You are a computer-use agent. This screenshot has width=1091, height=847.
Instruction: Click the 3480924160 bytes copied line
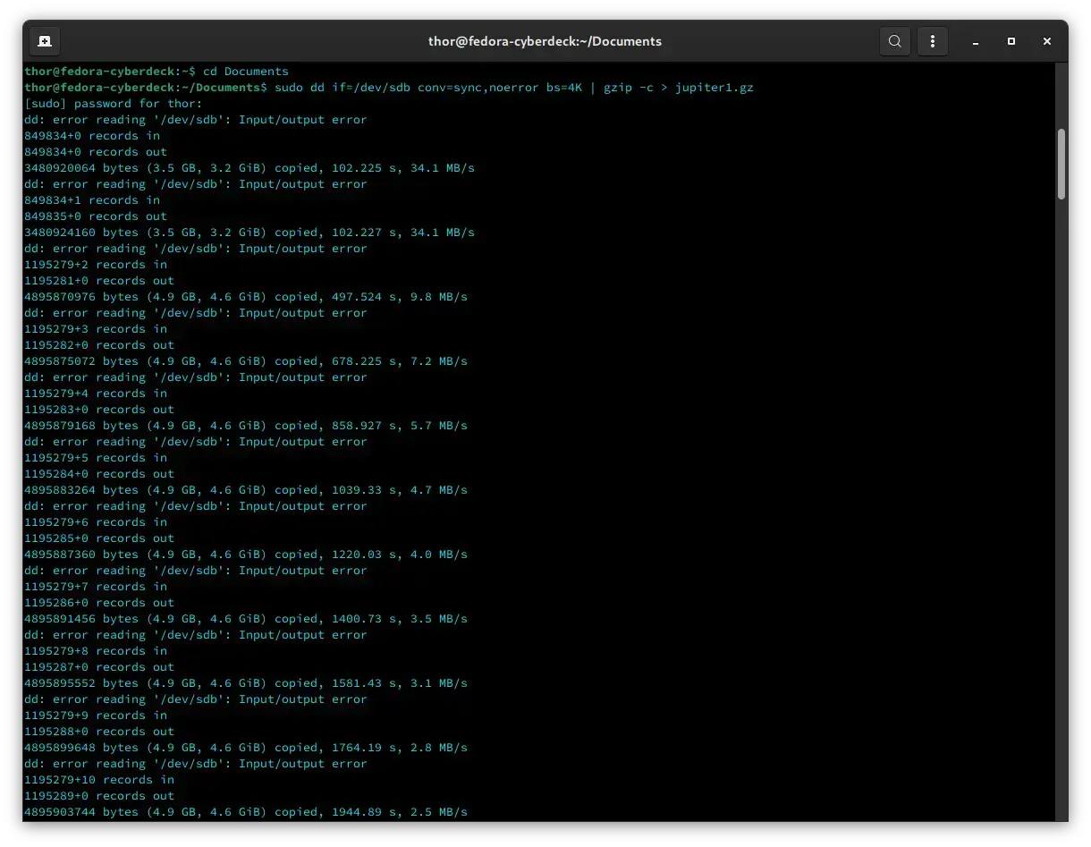pos(249,232)
